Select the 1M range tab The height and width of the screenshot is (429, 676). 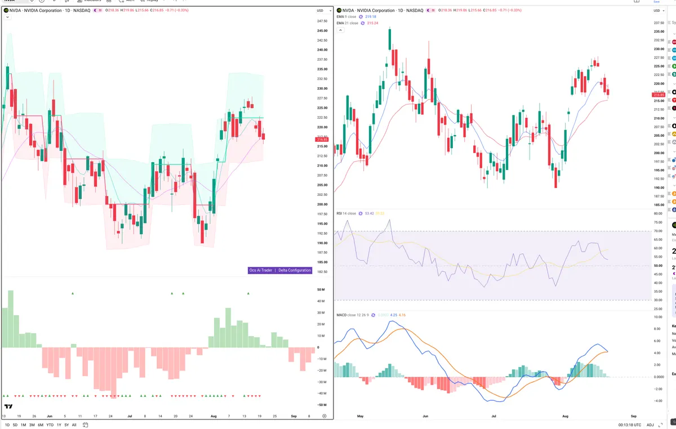point(24,424)
